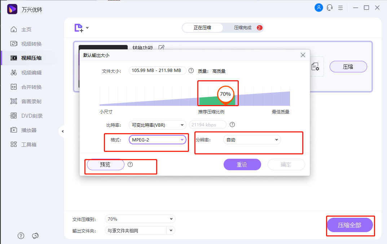The height and width of the screenshot is (244, 387).
Task: Open the 比特率 VBR dropdown
Action: 157,125
